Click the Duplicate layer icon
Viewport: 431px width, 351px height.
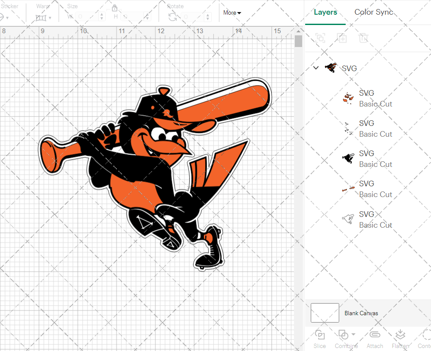coord(342,38)
